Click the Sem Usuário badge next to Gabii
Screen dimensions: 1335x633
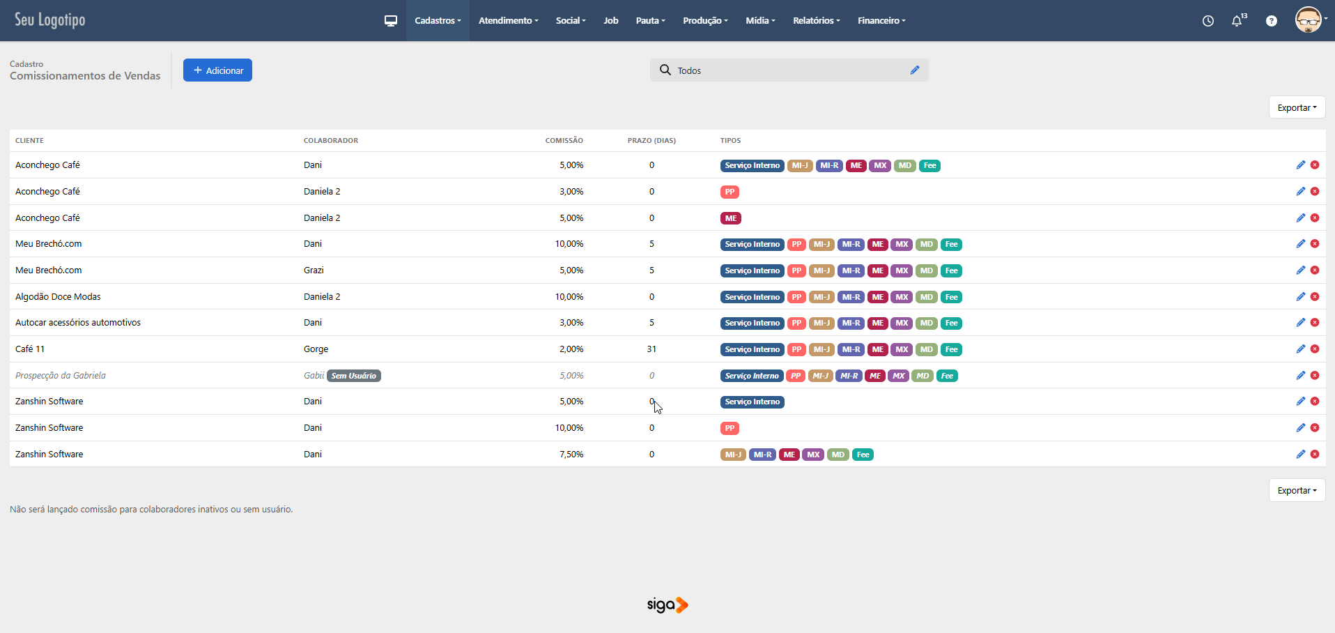coord(354,376)
